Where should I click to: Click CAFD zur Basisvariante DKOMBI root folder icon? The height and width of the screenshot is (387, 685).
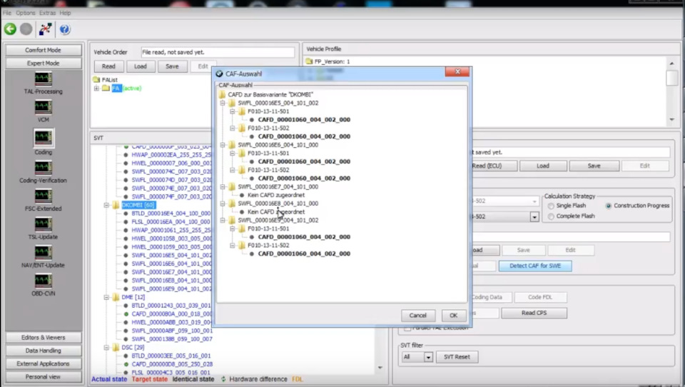coord(222,94)
